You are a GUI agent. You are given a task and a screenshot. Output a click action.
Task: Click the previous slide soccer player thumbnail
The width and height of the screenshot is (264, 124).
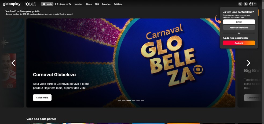point(8,71)
